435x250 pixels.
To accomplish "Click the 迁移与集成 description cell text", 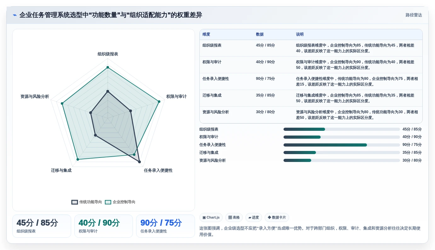I will 355,98.
